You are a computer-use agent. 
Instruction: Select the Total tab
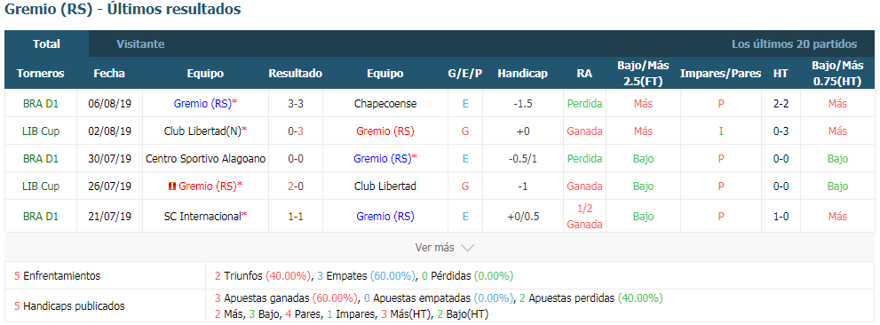click(x=46, y=44)
